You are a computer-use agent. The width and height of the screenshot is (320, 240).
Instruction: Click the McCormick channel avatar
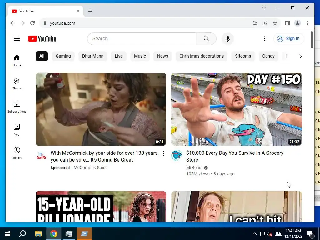pyautogui.click(x=42, y=156)
